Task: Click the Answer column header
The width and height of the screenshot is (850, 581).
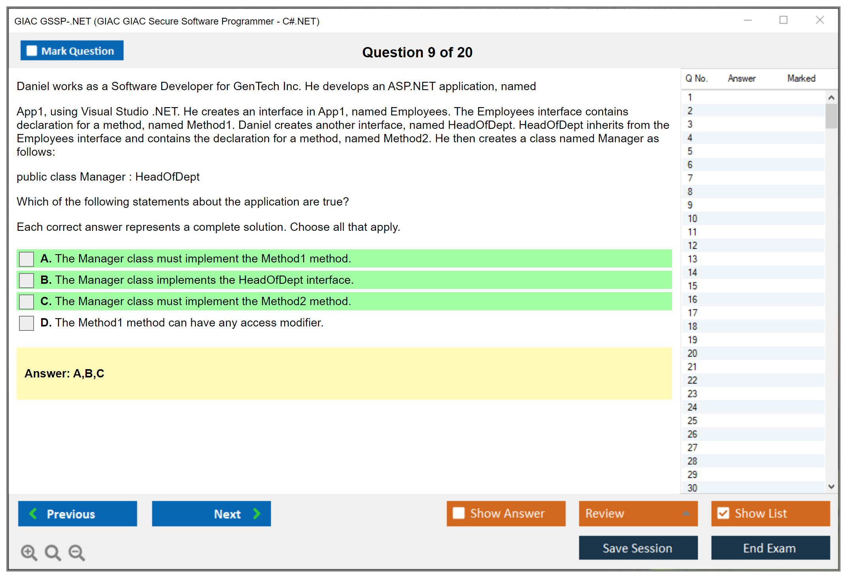Action: click(x=741, y=78)
